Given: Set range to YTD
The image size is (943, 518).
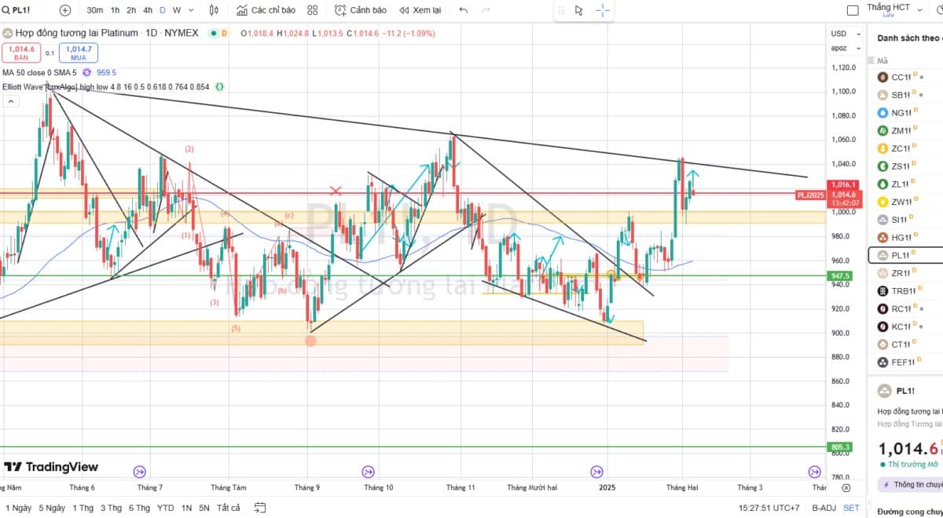Looking at the screenshot, I should (166, 508).
